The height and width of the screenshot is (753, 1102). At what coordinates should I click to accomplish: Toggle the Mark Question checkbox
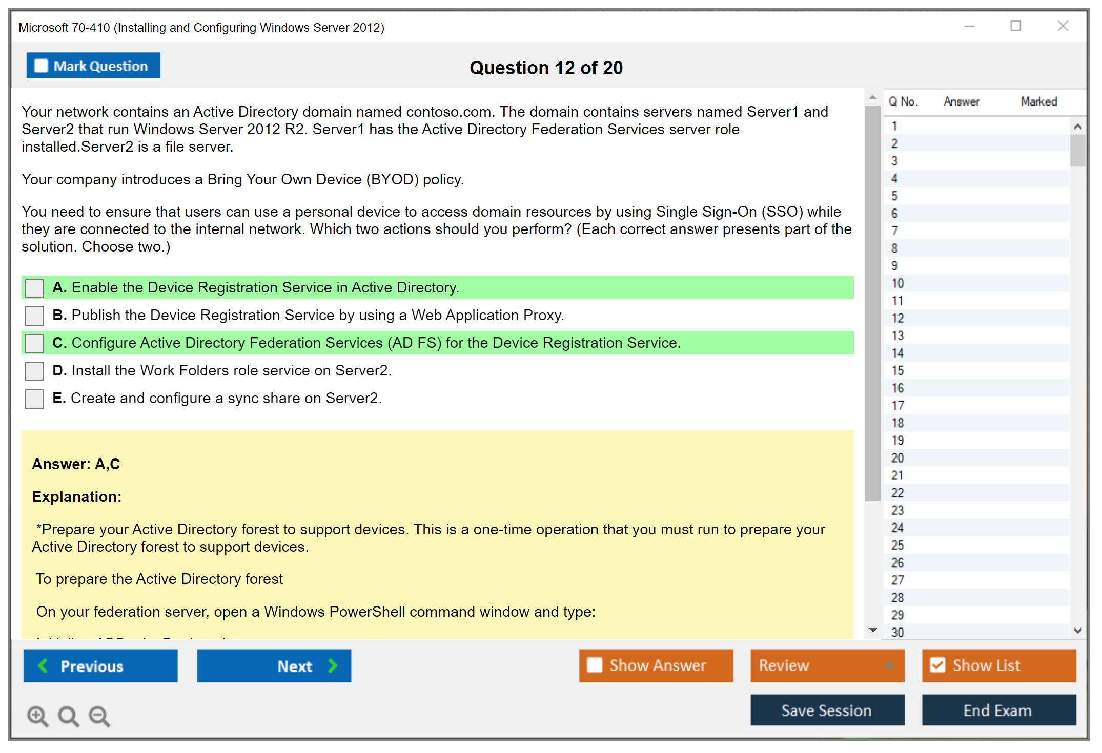click(x=41, y=66)
